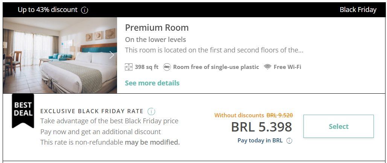387x163 pixels.
Task: Click the 'may be modified.' bold text
Action: point(152,142)
